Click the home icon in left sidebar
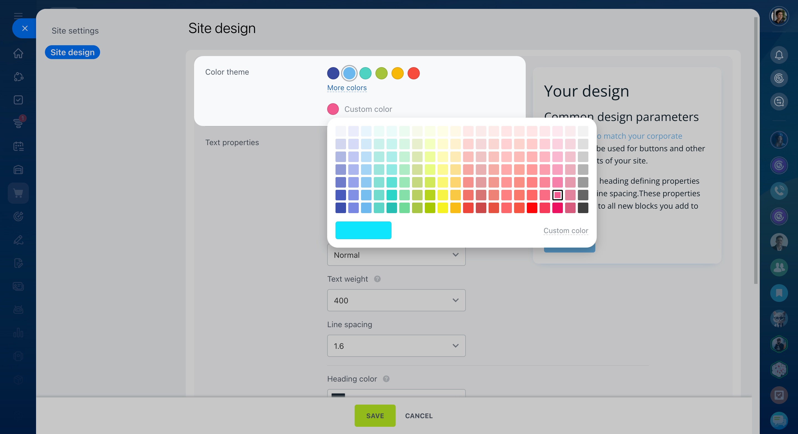The image size is (798, 434). point(18,53)
